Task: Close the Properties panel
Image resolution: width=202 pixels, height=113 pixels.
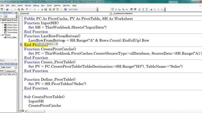Action: 16,64
